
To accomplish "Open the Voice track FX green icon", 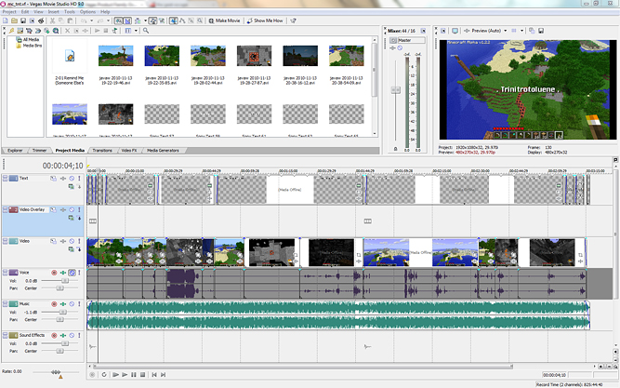I will click(63, 273).
